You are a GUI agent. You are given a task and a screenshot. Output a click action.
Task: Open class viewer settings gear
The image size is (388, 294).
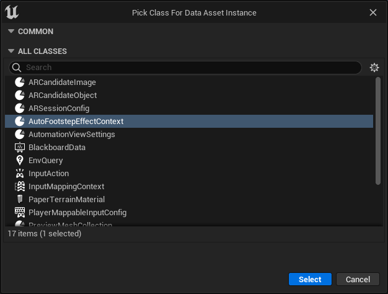[374, 68]
